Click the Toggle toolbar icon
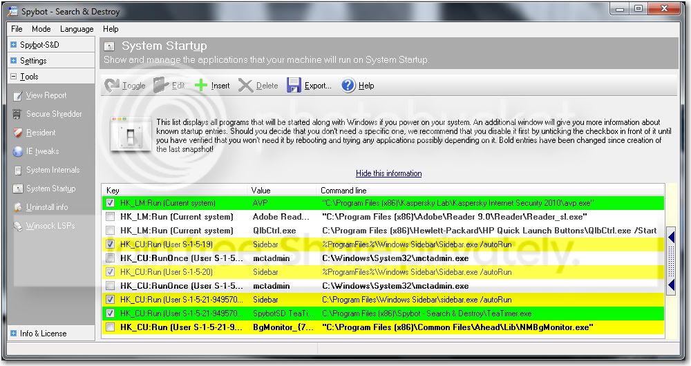 [112, 86]
